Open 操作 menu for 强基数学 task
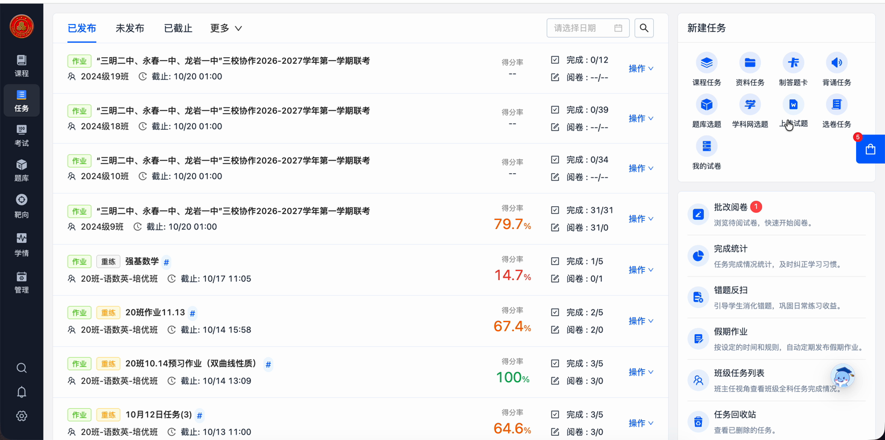Screen dimensions: 885x440 coord(641,270)
